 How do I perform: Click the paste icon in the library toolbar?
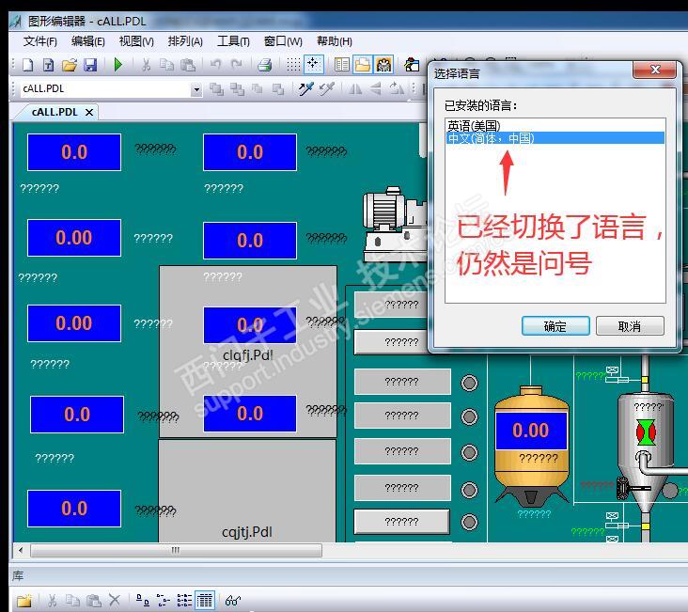tap(93, 600)
